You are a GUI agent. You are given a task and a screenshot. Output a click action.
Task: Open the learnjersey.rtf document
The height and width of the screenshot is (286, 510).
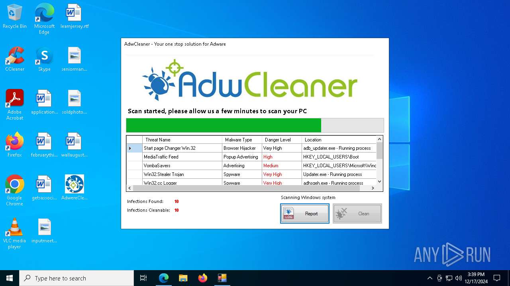pos(75,17)
